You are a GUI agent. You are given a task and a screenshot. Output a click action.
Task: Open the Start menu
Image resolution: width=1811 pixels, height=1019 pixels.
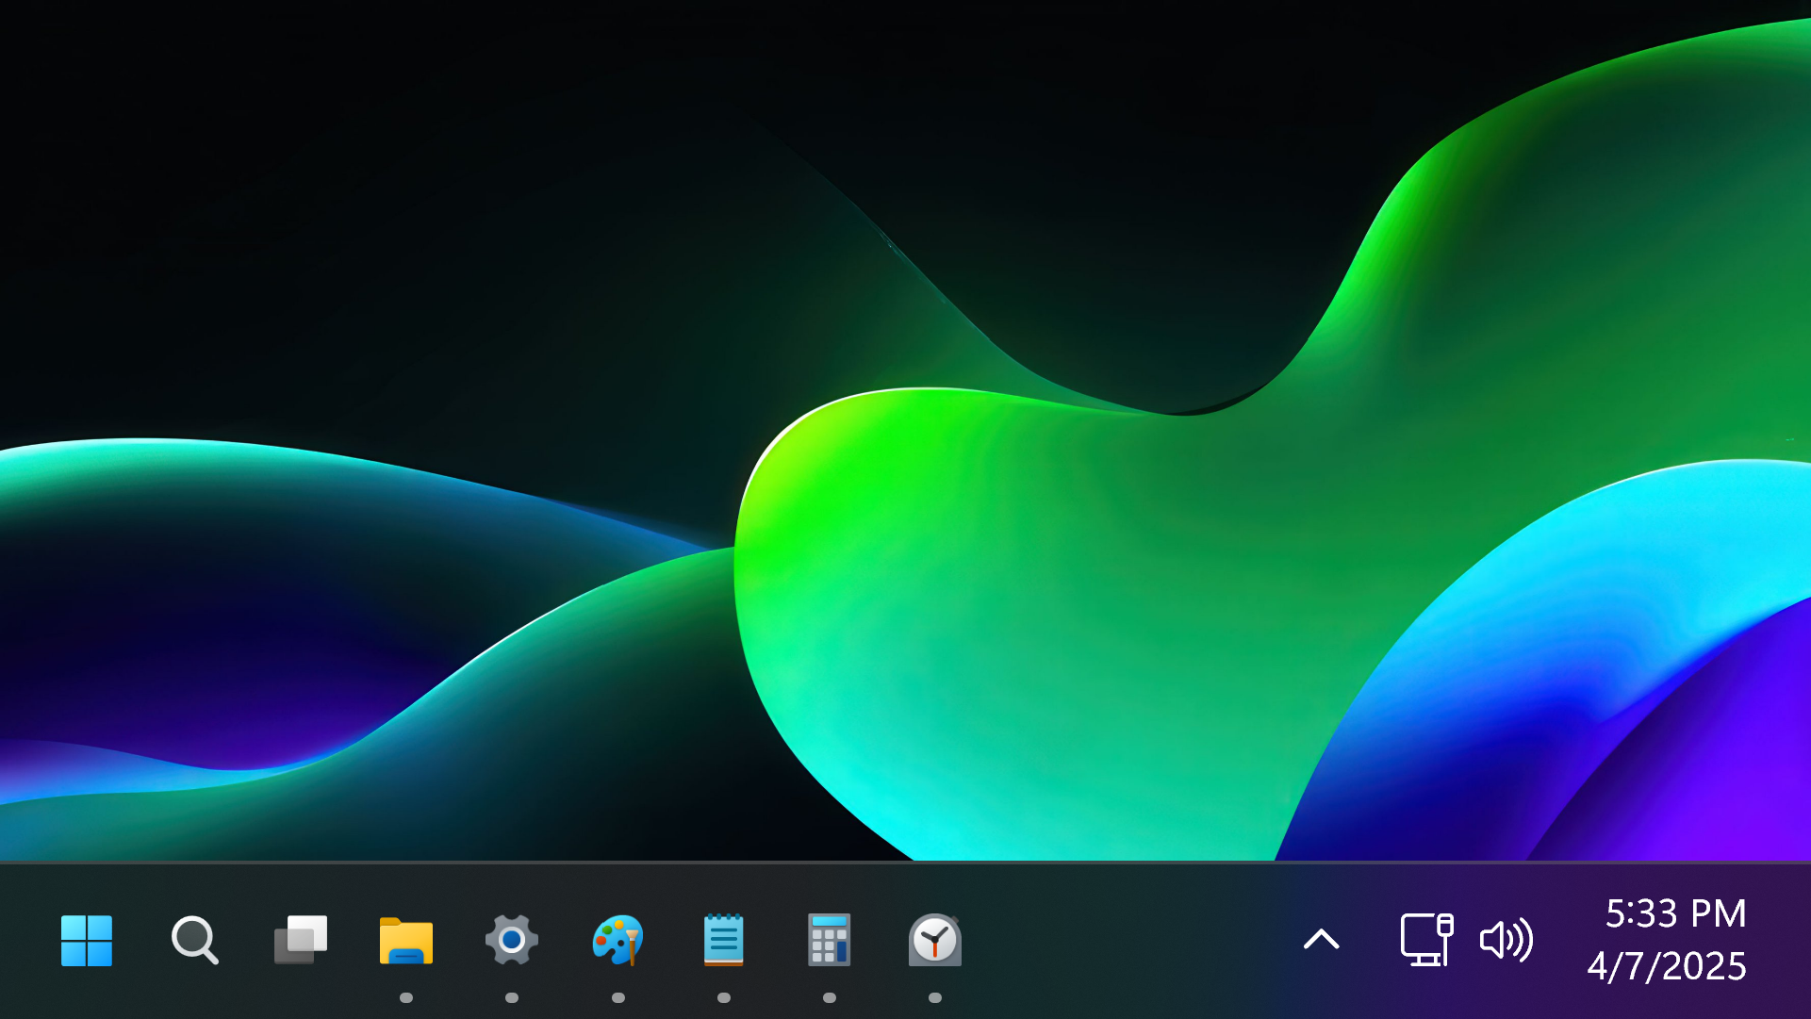87,940
